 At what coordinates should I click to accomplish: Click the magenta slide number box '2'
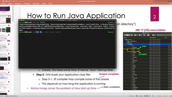click(155, 14)
